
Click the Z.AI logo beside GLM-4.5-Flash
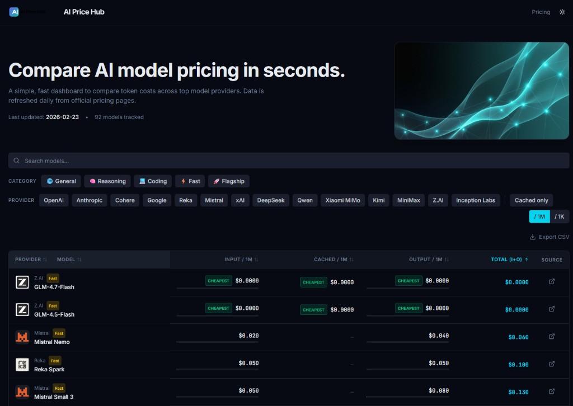point(21,309)
